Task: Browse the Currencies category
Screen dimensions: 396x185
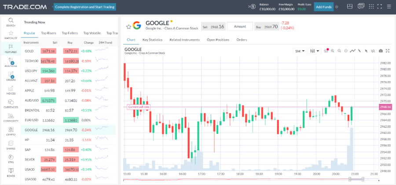Action: [x=11, y=104]
